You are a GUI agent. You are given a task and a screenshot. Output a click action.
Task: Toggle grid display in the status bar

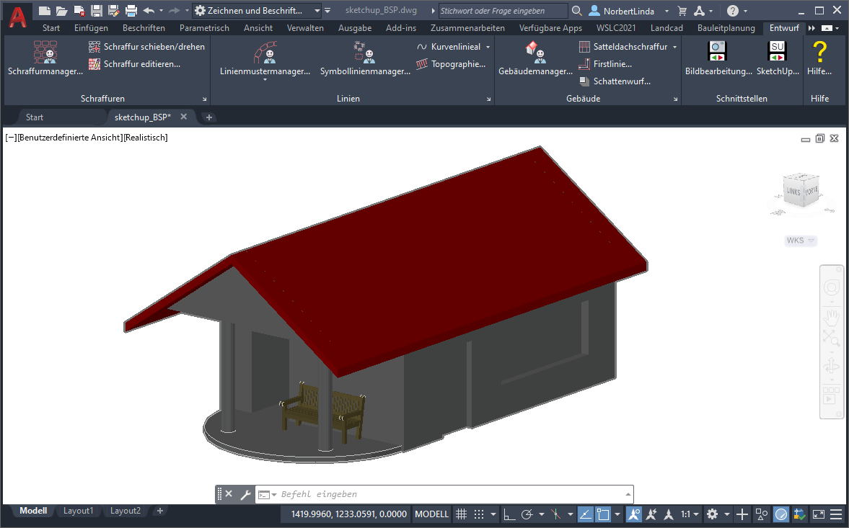tap(461, 514)
